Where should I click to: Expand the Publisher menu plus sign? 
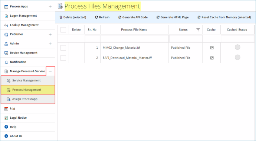click(50, 34)
